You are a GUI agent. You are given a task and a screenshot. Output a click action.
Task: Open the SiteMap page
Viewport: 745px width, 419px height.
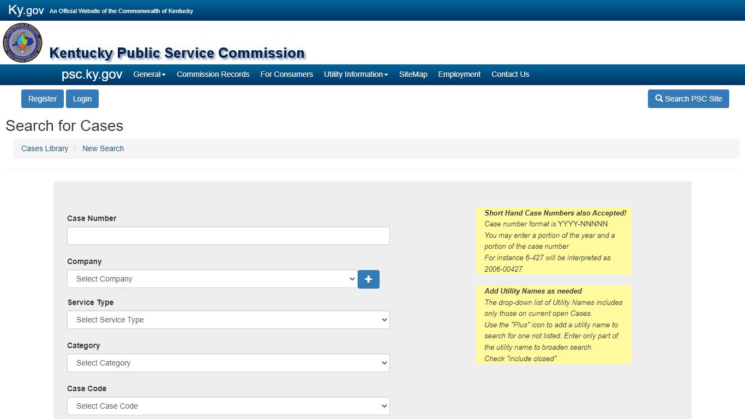(x=413, y=74)
